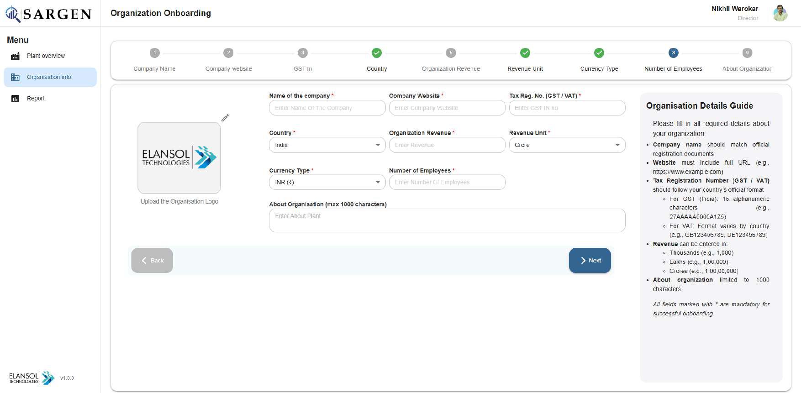
Task: Open the Country dropdown
Action: [327, 145]
